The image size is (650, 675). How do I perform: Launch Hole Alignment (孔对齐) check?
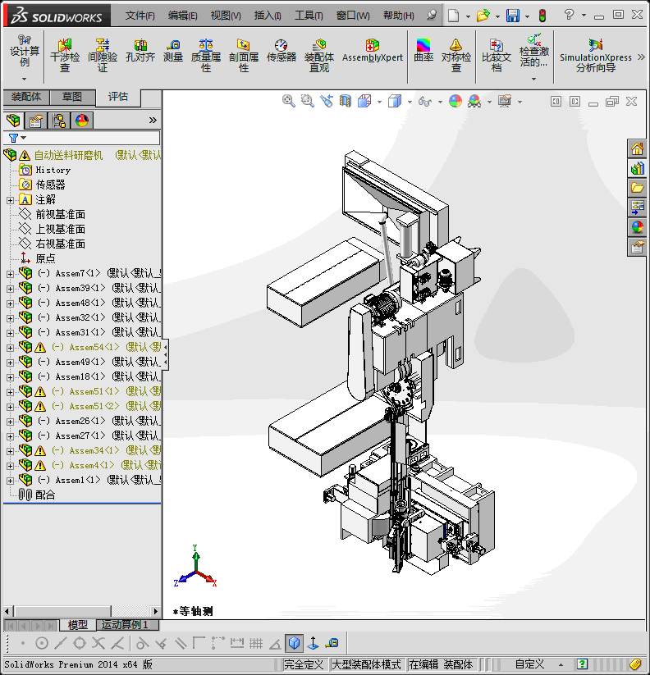pyautogui.click(x=140, y=51)
